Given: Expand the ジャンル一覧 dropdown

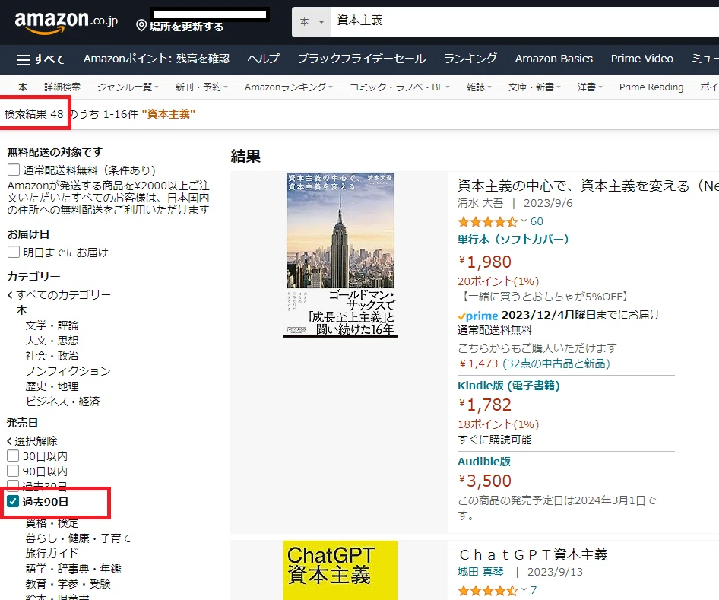Looking at the screenshot, I should tap(128, 87).
